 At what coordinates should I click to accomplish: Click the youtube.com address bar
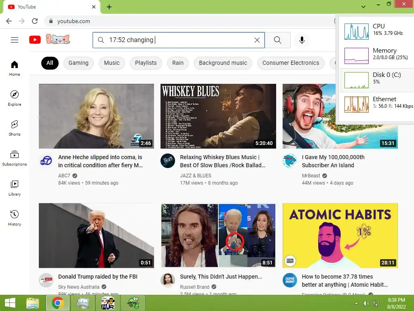pos(190,21)
